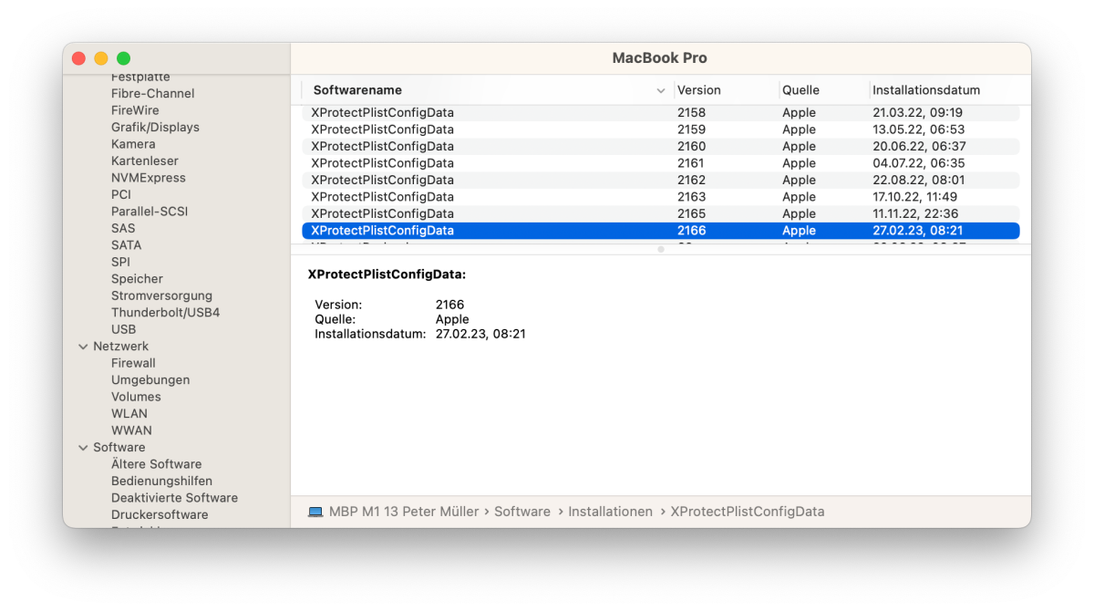
Task: Select SPI in sidebar
Action: pyautogui.click(x=120, y=262)
